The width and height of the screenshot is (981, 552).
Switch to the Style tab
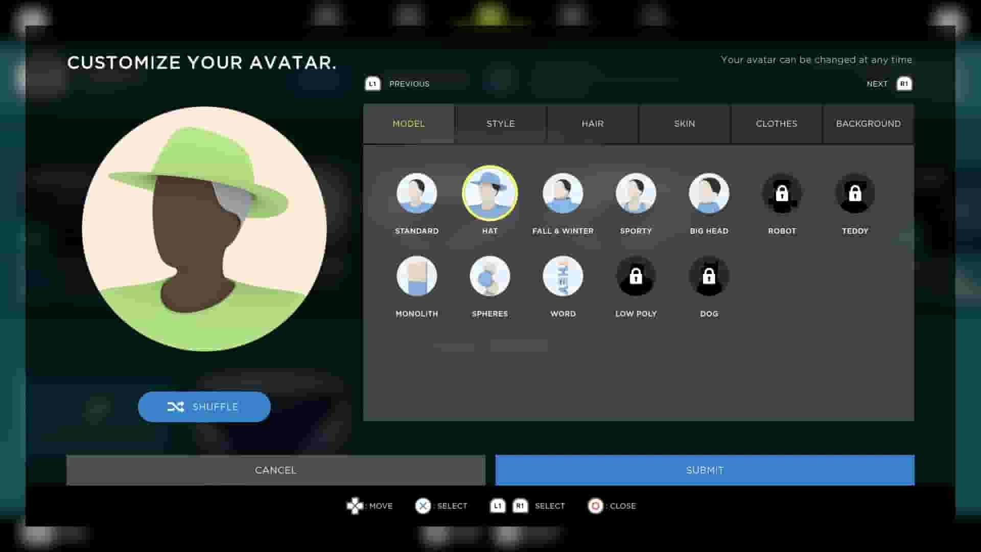coord(500,123)
